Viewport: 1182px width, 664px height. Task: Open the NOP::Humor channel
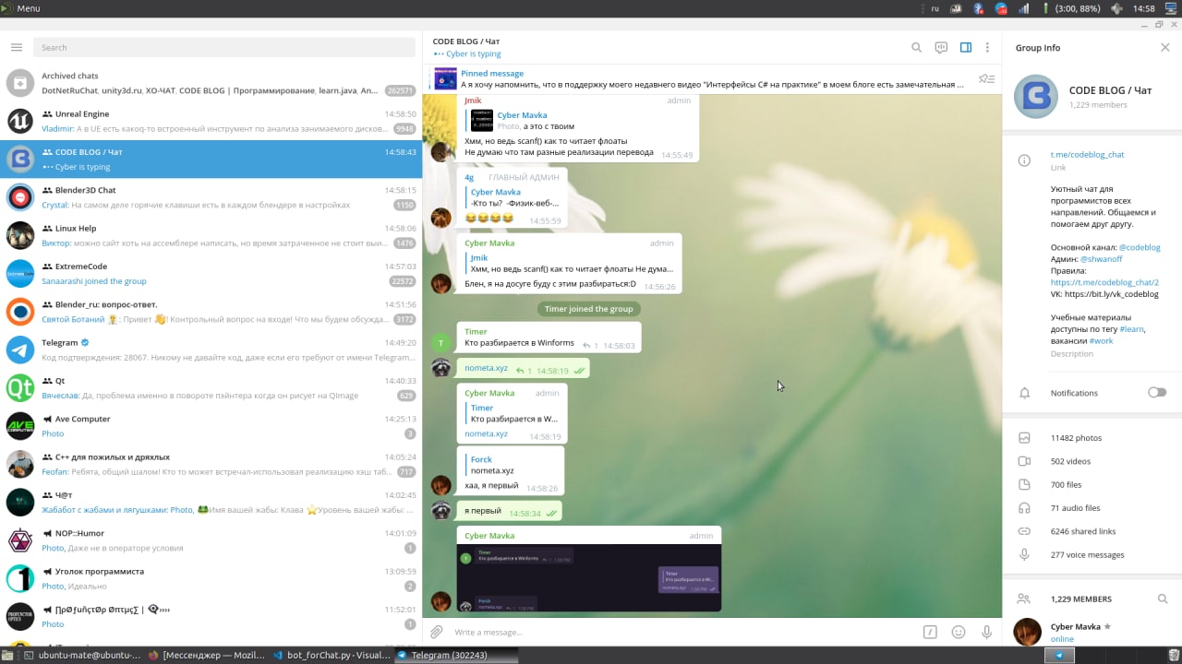click(211, 540)
